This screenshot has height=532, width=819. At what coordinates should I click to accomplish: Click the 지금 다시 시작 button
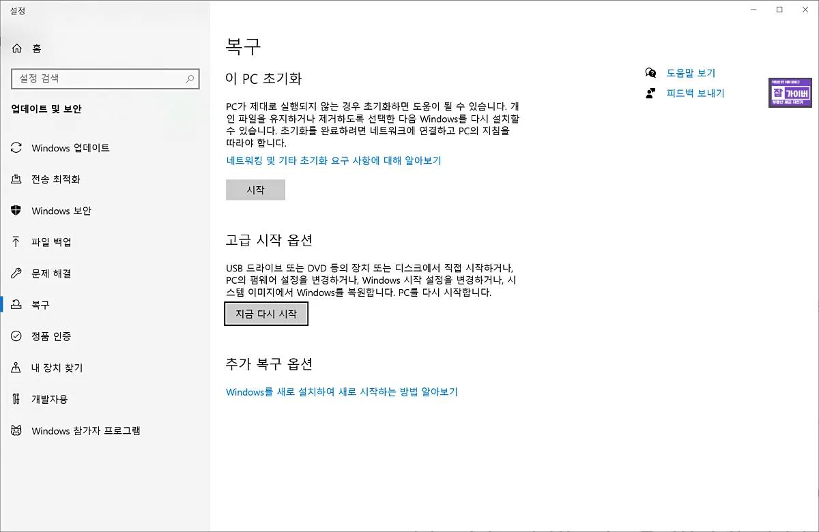click(266, 314)
